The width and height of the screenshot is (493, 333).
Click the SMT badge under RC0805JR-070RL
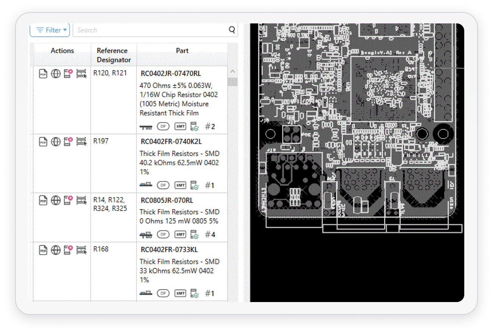coord(180,234)
